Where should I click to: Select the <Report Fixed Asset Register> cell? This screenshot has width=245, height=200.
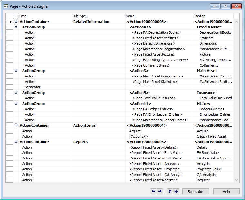tap(159, 180)
